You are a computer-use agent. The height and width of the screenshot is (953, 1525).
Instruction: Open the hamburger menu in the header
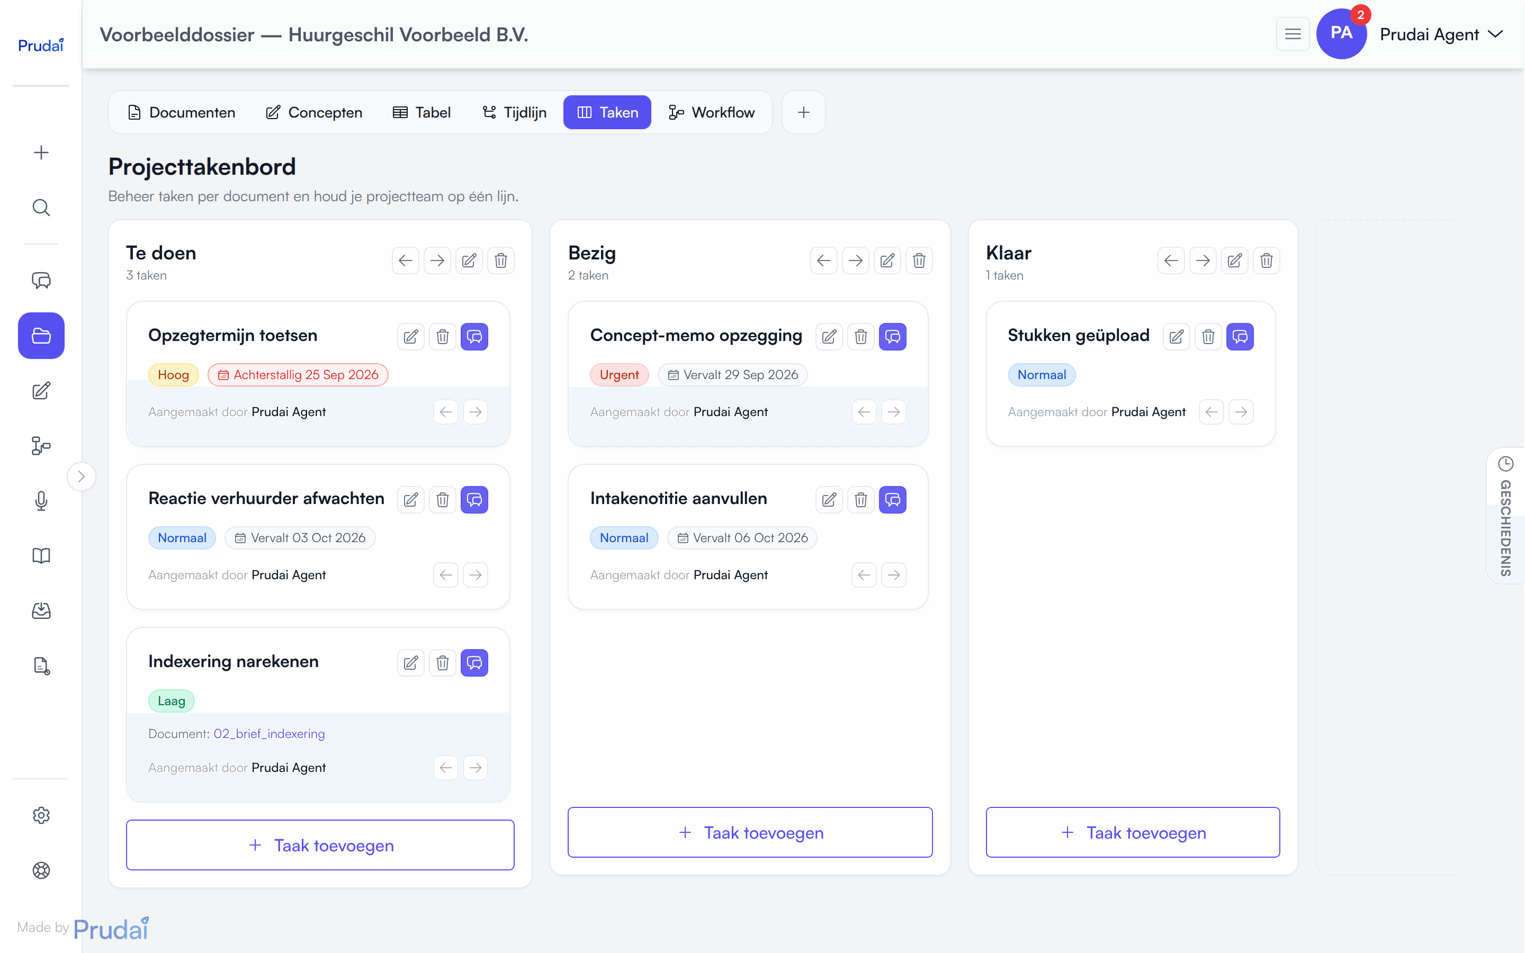[1293, 34]
